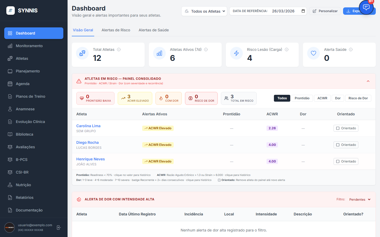Click the Relatórios file icon
The width and height of the screenshot is (380, 237).
(x=10, y=197)
